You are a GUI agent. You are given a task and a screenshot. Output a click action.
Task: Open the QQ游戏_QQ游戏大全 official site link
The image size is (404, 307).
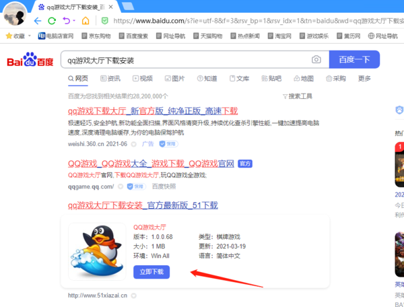pos(151,164)
